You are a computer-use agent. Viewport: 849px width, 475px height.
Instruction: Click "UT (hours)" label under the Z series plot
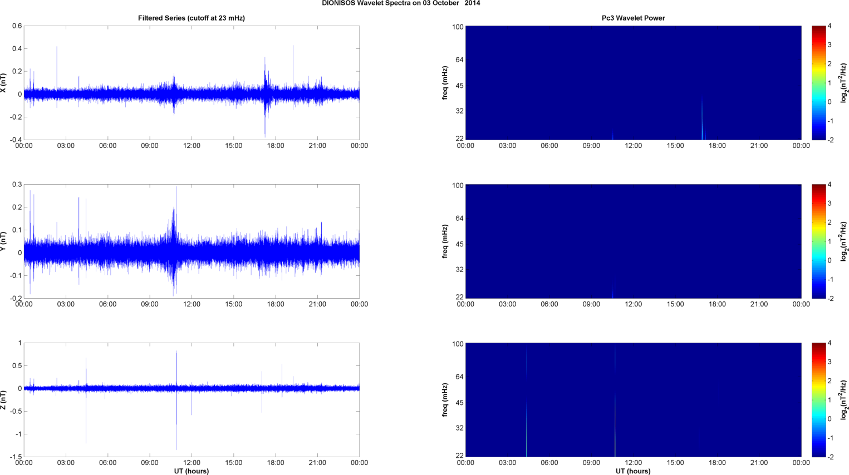192,471
